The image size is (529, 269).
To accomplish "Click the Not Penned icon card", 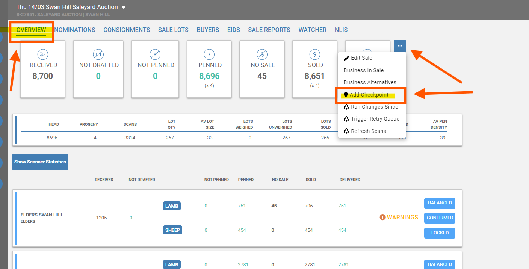I will click(x=155, y=54).
